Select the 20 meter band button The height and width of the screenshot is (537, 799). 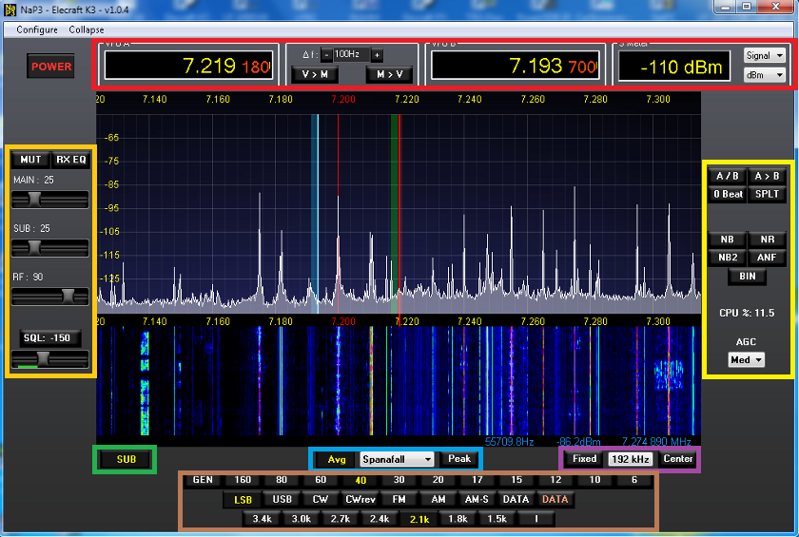click(438, 480)
